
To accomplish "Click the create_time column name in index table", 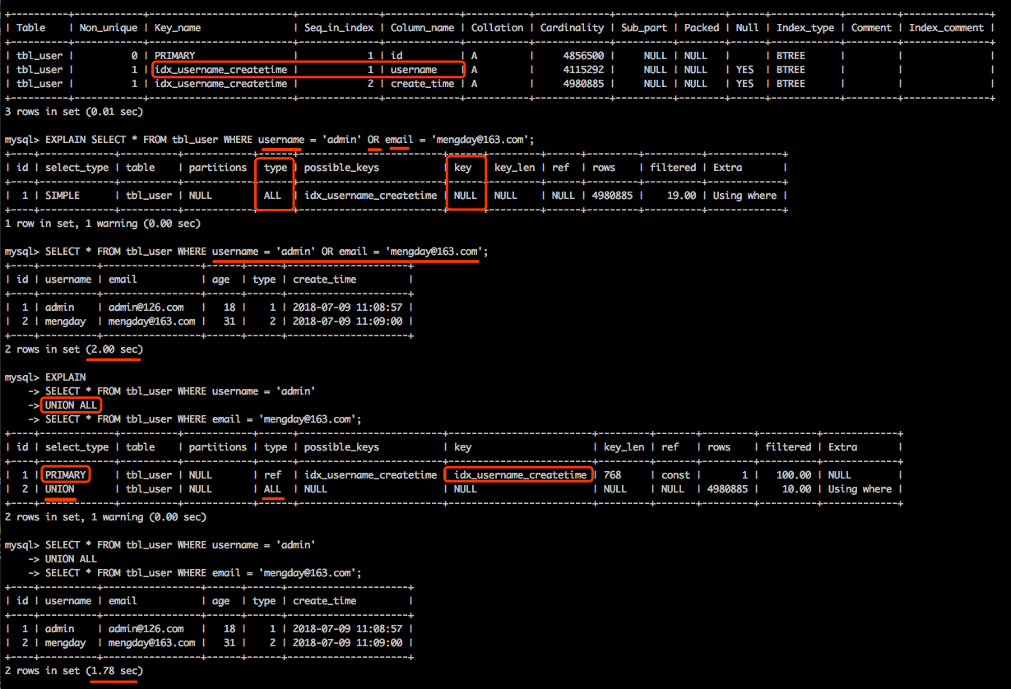I will (x=422, y=84).
